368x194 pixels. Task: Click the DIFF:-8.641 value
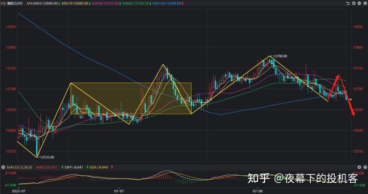point(74,167)
